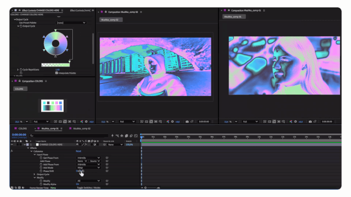Open the timeline Graph Editor
Viewport: 351px width, 197px height.
click(x=136, y=136)
